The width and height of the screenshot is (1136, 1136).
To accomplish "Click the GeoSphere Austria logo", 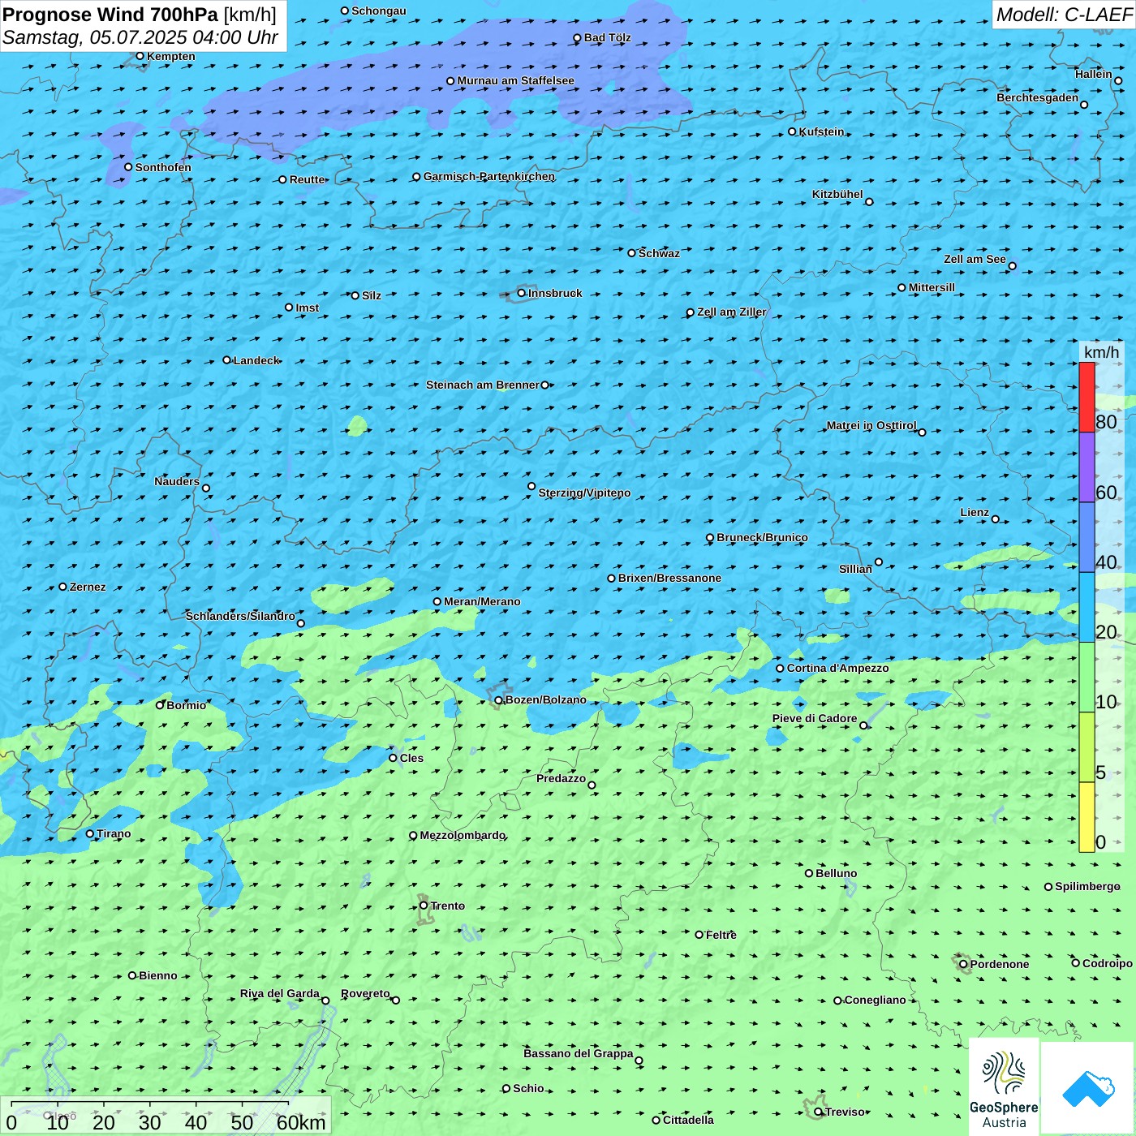I will (1004, 1086).
